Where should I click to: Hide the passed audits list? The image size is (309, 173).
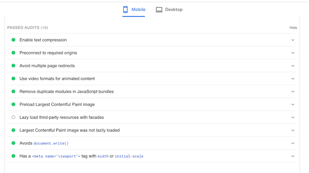(x=293, y=28)
